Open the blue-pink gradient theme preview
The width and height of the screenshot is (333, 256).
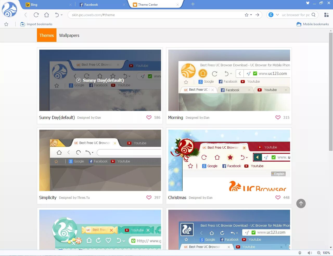pyautogui.click(x=229, y=230)
